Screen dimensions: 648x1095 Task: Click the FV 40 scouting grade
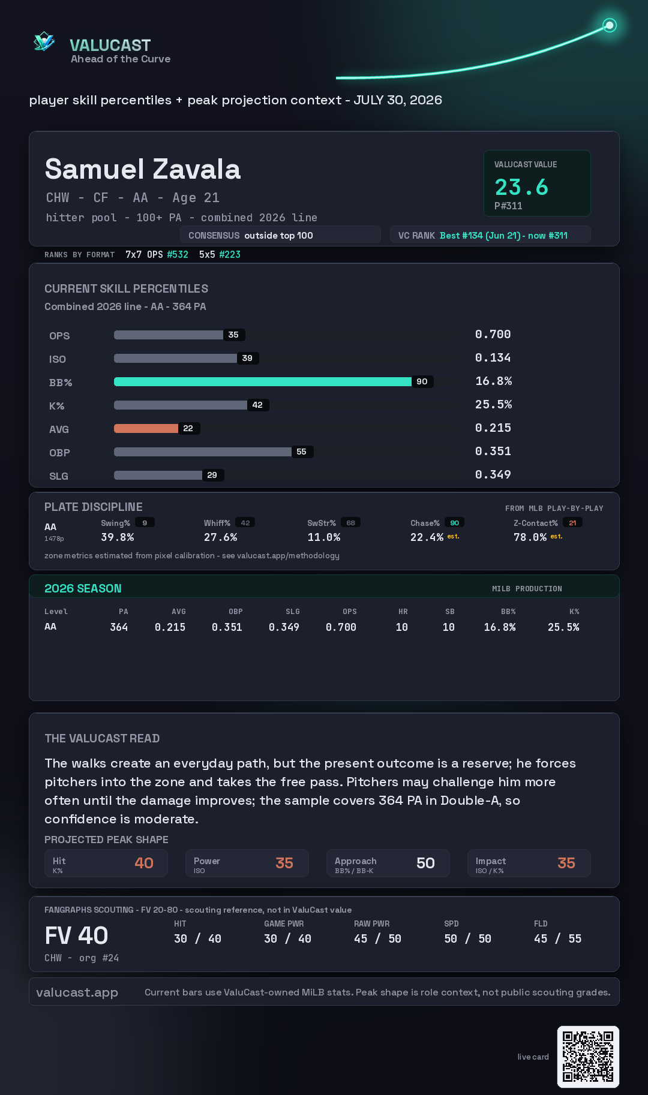click(76, 935)
